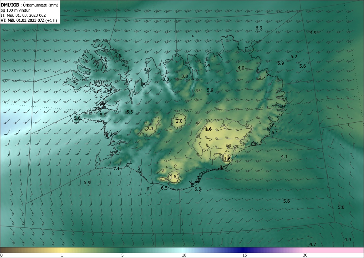Image resolution: width=364 pixels, height=258 pixels.
Task: Select the 7.1 value on Reykjanes peninsula
Action: (x=116, y=168)
